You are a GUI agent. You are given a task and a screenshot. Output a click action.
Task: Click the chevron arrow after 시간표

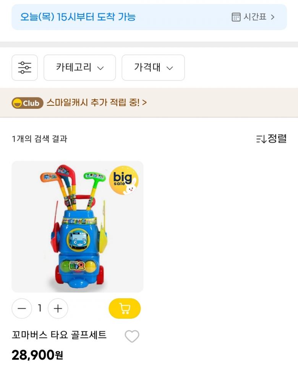(x=272, y=17)
